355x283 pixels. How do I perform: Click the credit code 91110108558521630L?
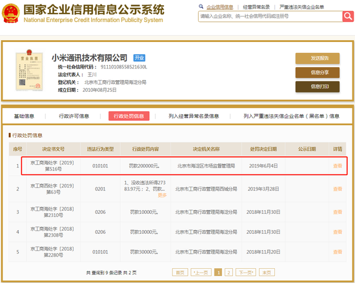coord(124,67)
